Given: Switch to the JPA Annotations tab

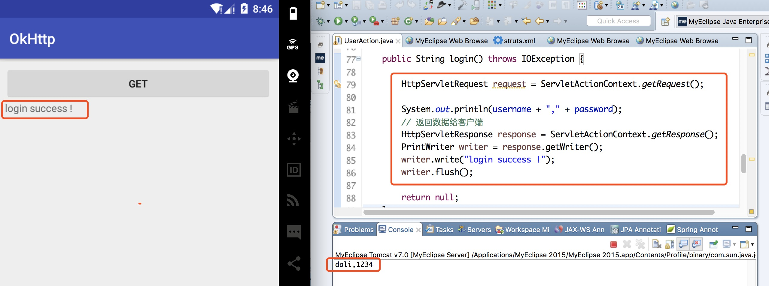Looking at the screenshot, I should tap(636, 230).
